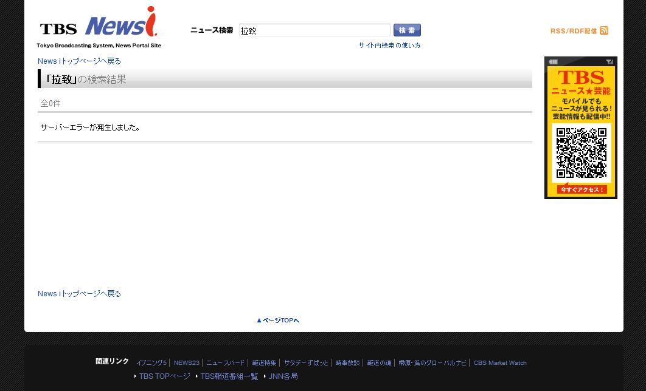Return via the lower News iトップページへ戻る link

pos(79,294)
